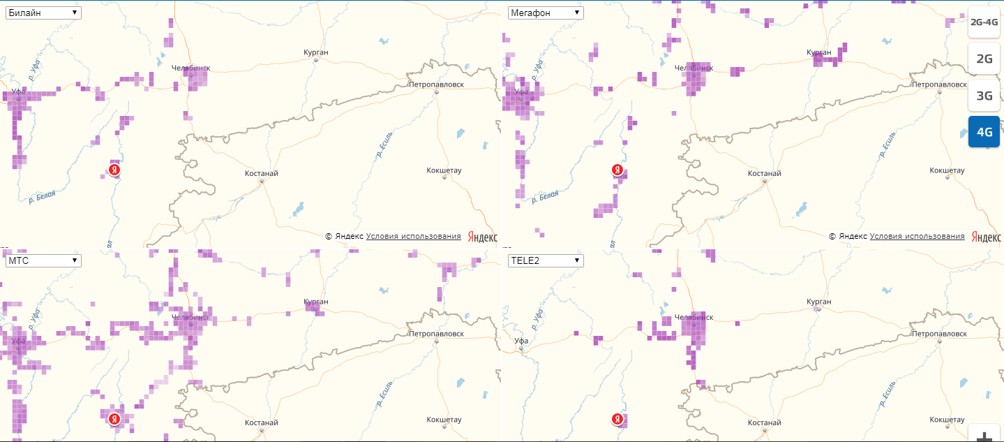The image size is (1004, 442).
Task: Click the red marker on Билайн map
Action: click(x=115, y=170)
